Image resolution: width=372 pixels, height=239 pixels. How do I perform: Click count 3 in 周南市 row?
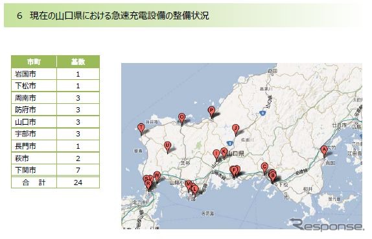click(78, 98)
